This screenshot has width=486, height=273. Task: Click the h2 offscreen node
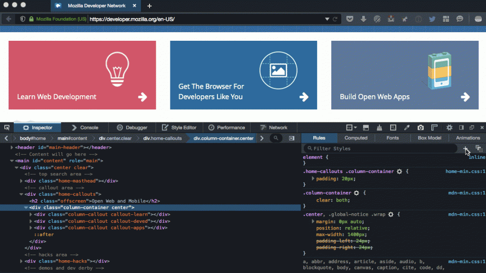point(94,201)
